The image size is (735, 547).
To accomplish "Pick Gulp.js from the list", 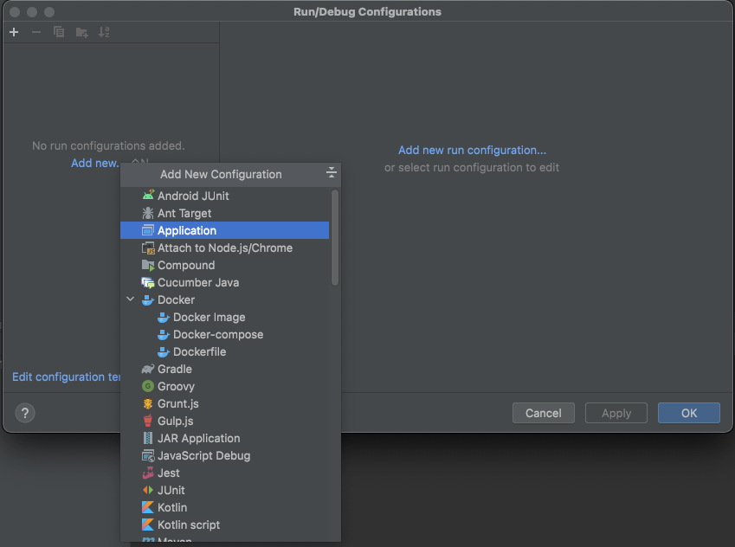I will click(225, 421).
